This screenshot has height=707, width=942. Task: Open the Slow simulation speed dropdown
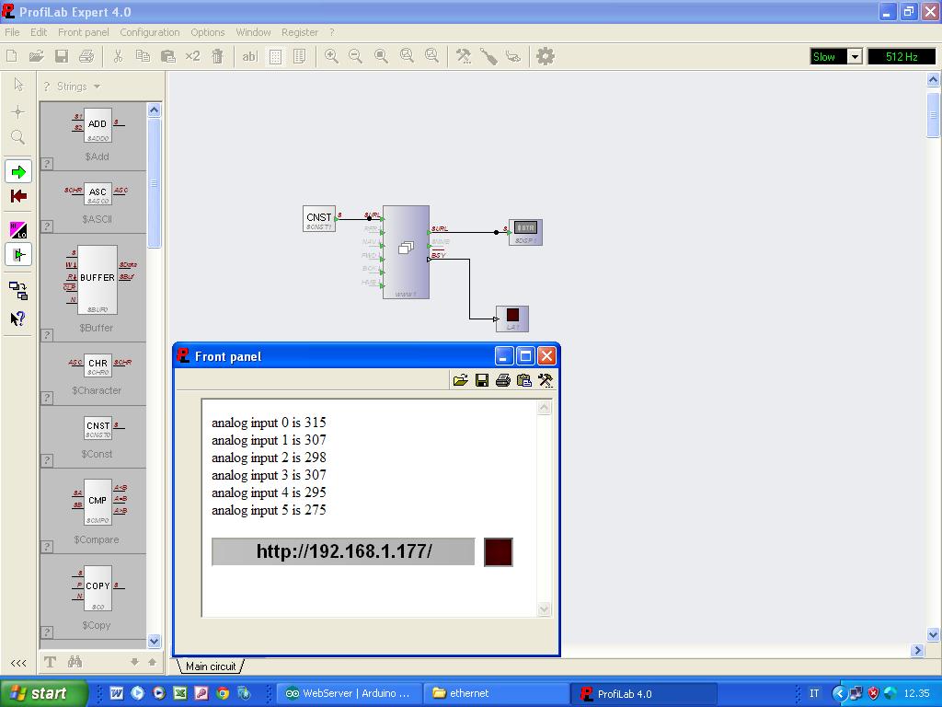click(855, 56)
